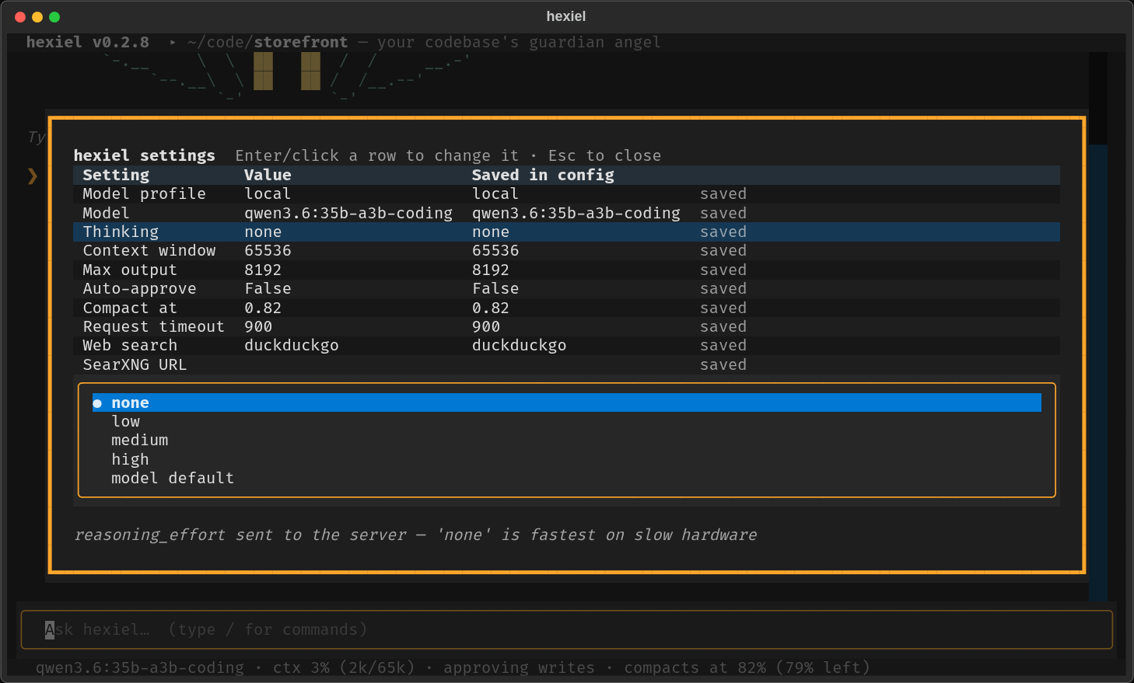Click the 'hexiel settings' dialog title
The image size is (1134, 683).
[145, 155]
